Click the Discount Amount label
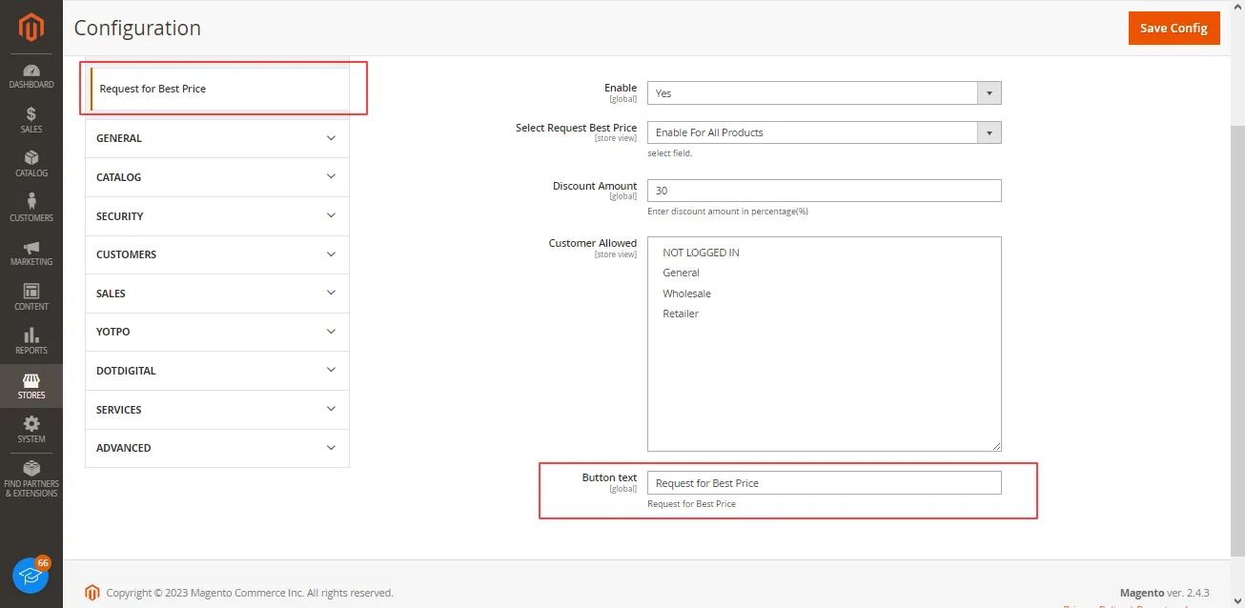 coord(595,186)
